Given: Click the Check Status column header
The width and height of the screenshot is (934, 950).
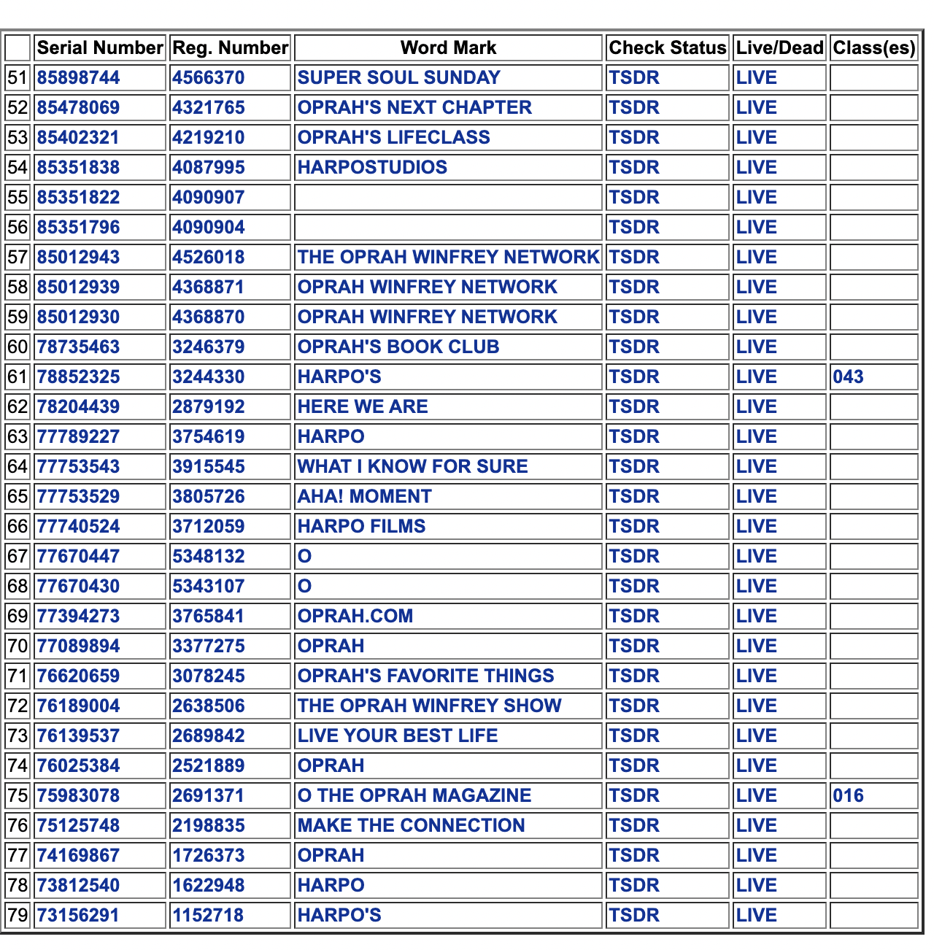Looking at the screenshot, I should [x=668, y=48].
